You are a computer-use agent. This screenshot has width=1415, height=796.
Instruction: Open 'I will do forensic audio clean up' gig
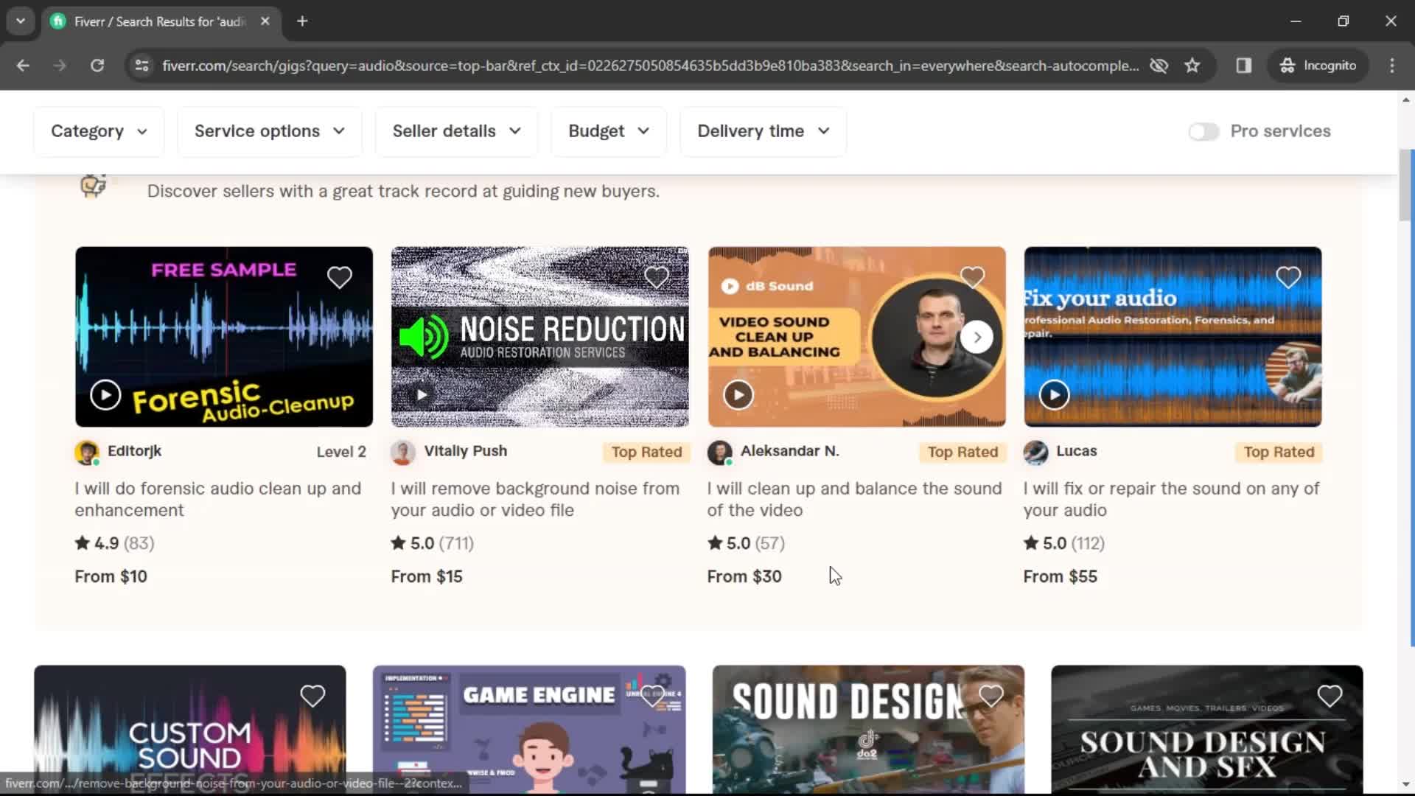click(x=218, y=499)
